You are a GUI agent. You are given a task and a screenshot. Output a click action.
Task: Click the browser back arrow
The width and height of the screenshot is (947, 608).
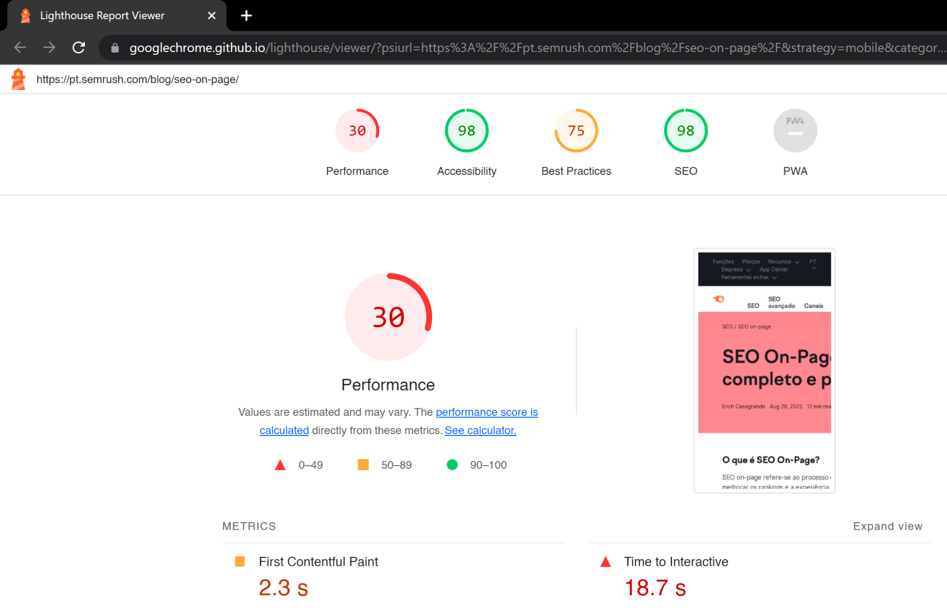pos(20,47)
